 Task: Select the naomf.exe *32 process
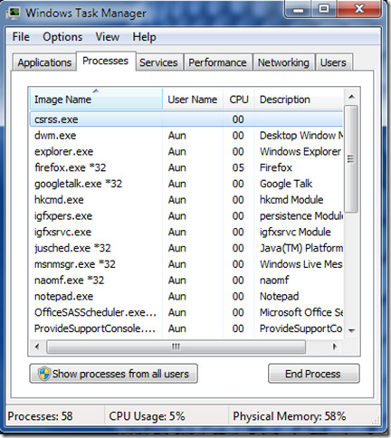click(186, 281)
